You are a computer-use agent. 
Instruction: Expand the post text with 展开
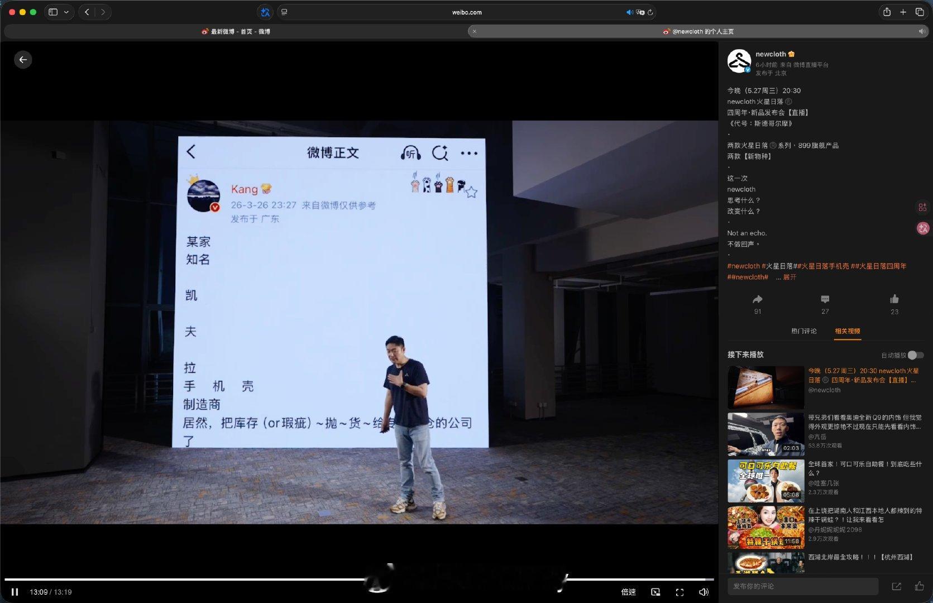pos(790,277)
